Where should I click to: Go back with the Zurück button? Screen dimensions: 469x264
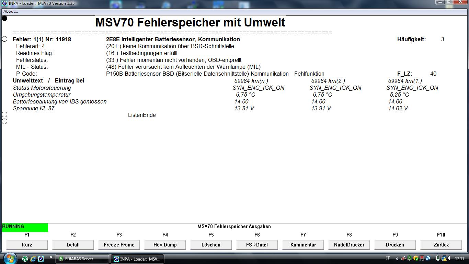(441, 245)
